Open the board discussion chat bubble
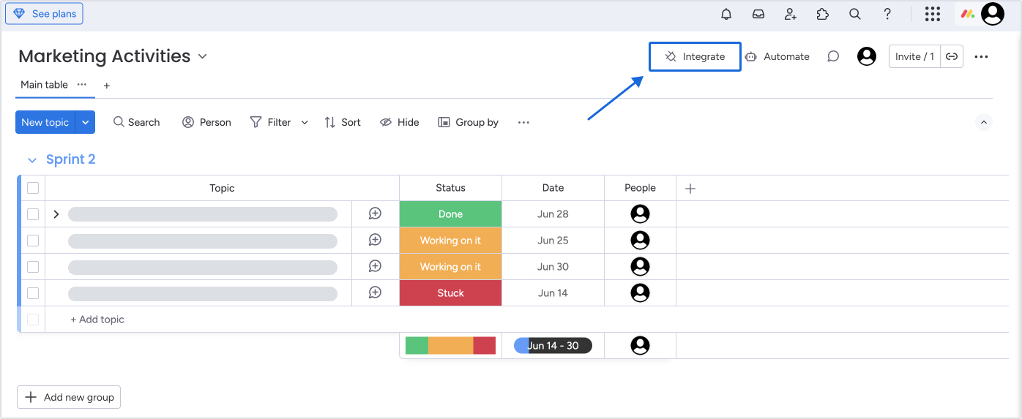1022x419 pixels. pyautogui.click(x=833, y=56)
